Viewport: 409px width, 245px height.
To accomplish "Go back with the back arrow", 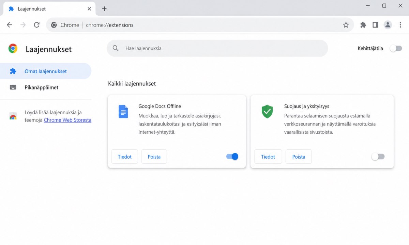I will pyautogui.click(x=10, y=25).
